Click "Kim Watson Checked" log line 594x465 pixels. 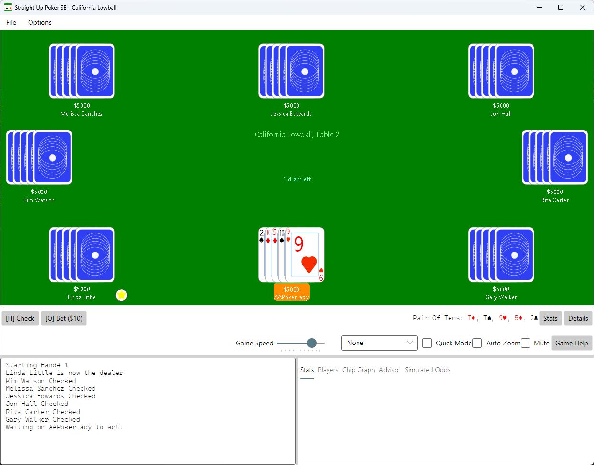41,381
